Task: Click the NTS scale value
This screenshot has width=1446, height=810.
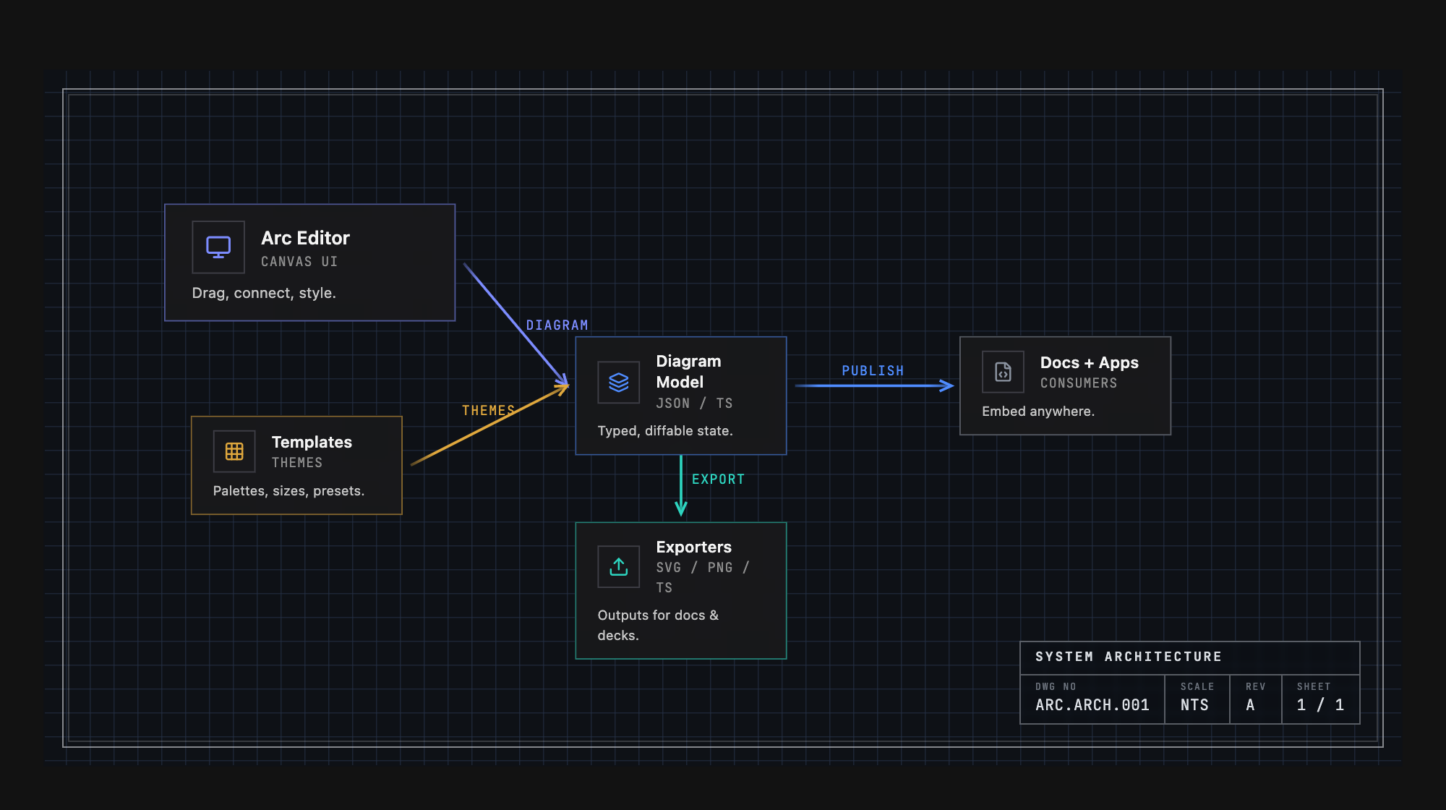Action: (1194, 705)
